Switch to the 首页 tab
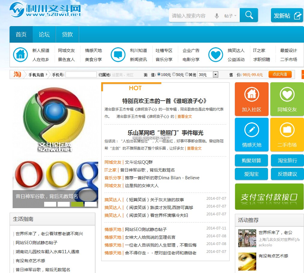The height and width of the screenshot is (273, 304). point(21,35)
